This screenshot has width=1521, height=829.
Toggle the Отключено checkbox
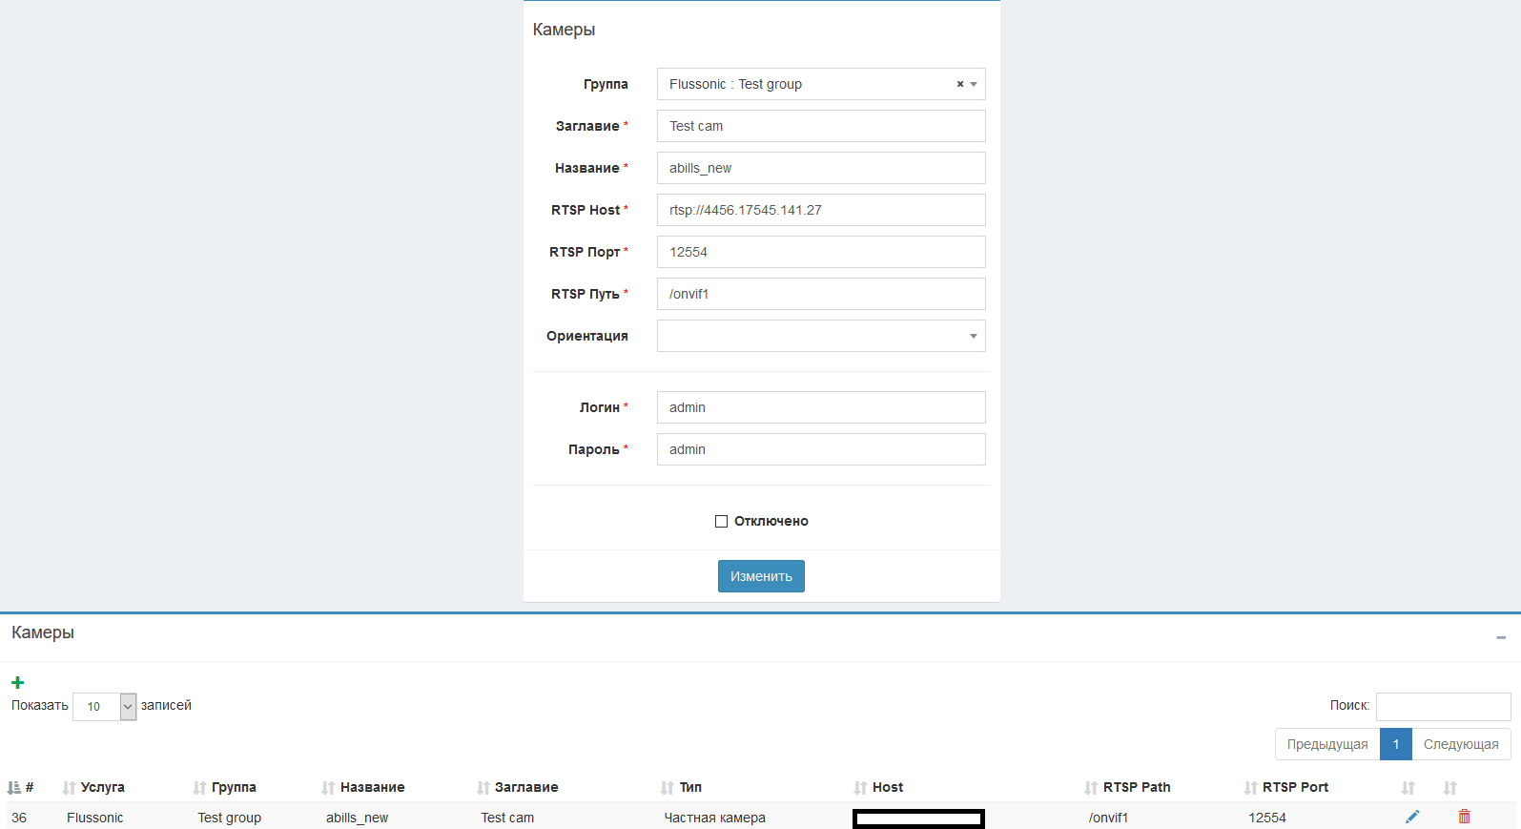click(721, 521)
